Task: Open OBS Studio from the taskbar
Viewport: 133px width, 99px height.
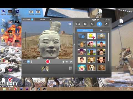Action: 44,89
